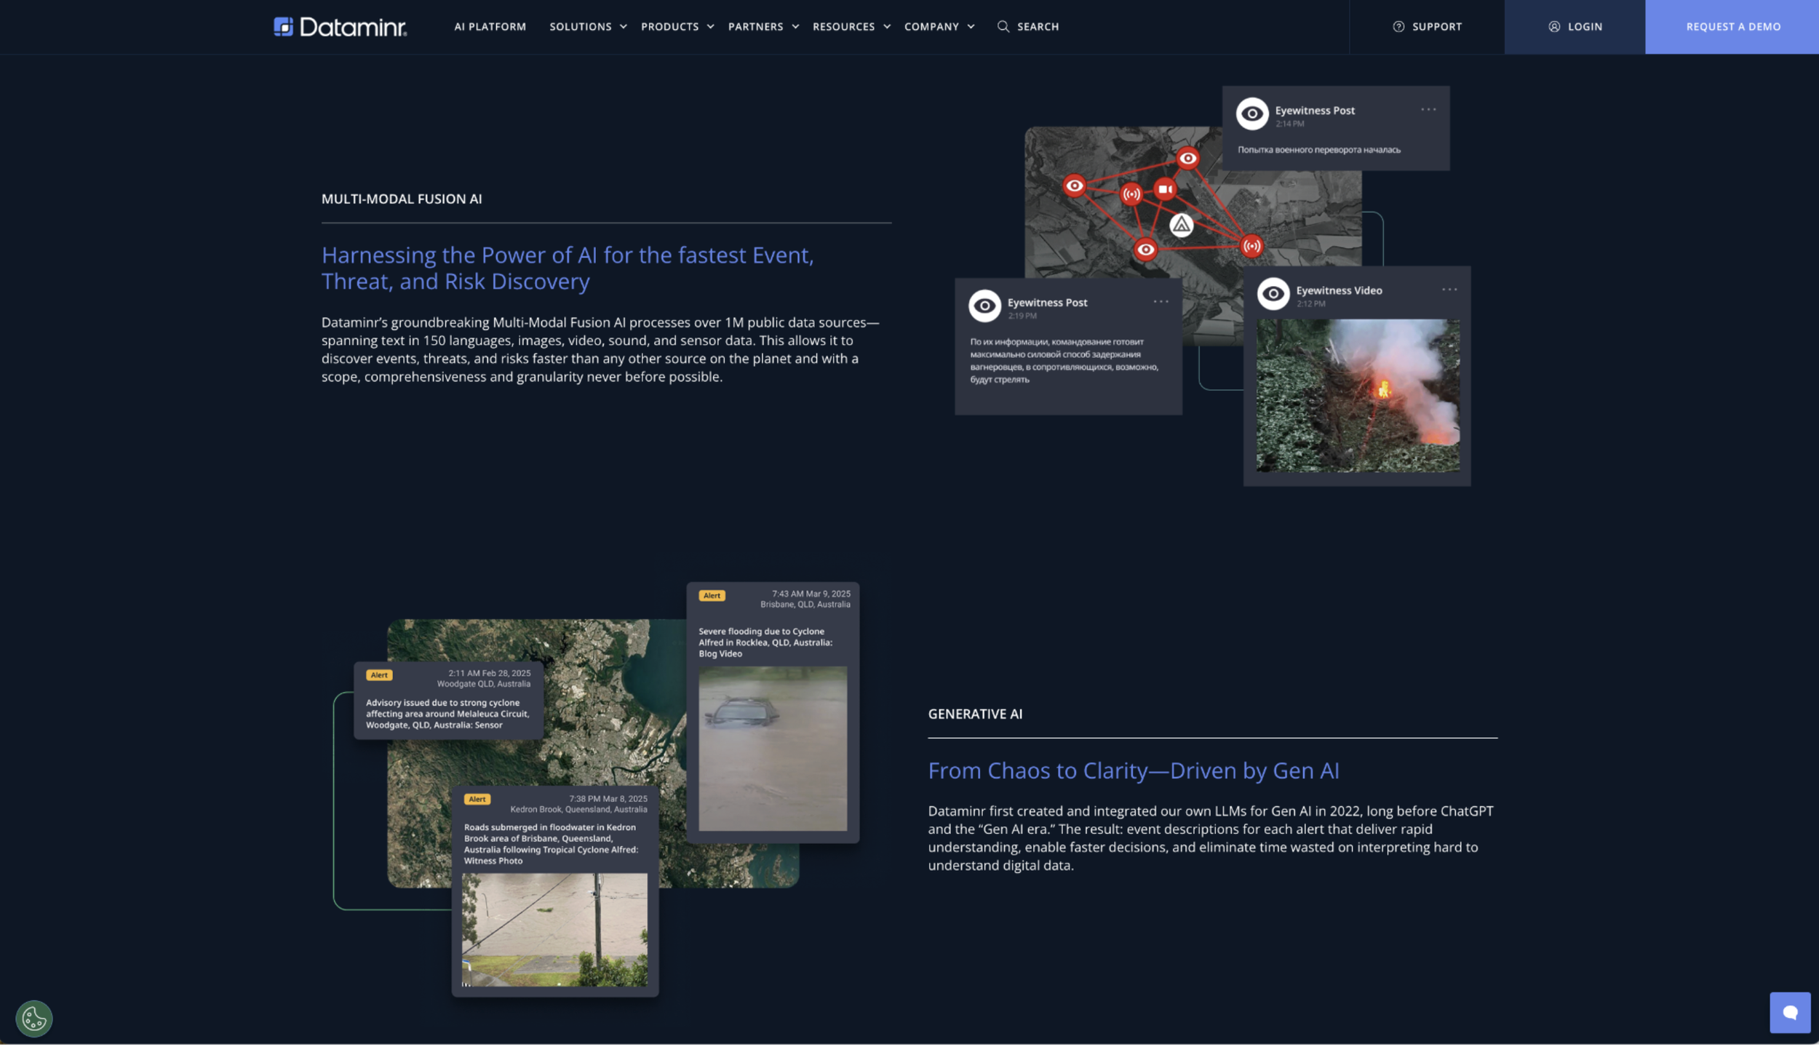Image resolution: width=1819 pixels, height=1047 pixels.
Task: Open the Partners menu label
Action: point(755,27)
